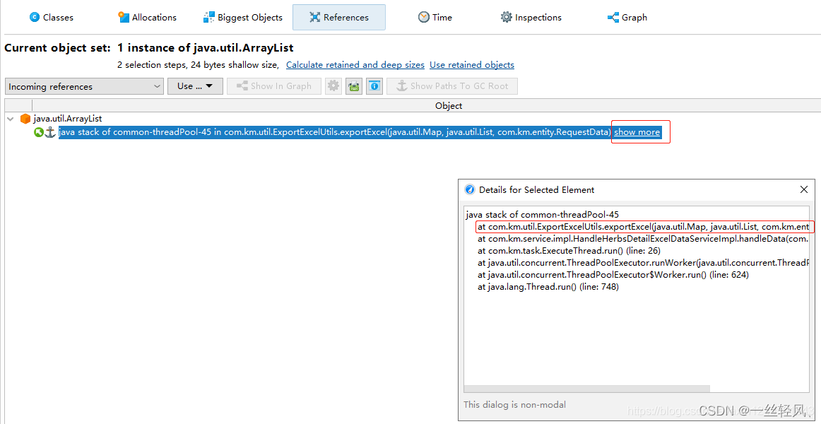Select the java stack of common-threadPool-45 row

[335, 132]
